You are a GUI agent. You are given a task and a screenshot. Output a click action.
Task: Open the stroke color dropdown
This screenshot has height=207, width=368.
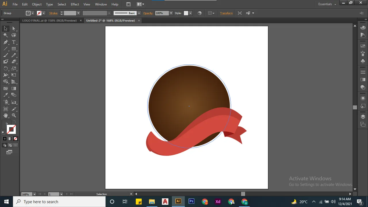click(44, 13)
